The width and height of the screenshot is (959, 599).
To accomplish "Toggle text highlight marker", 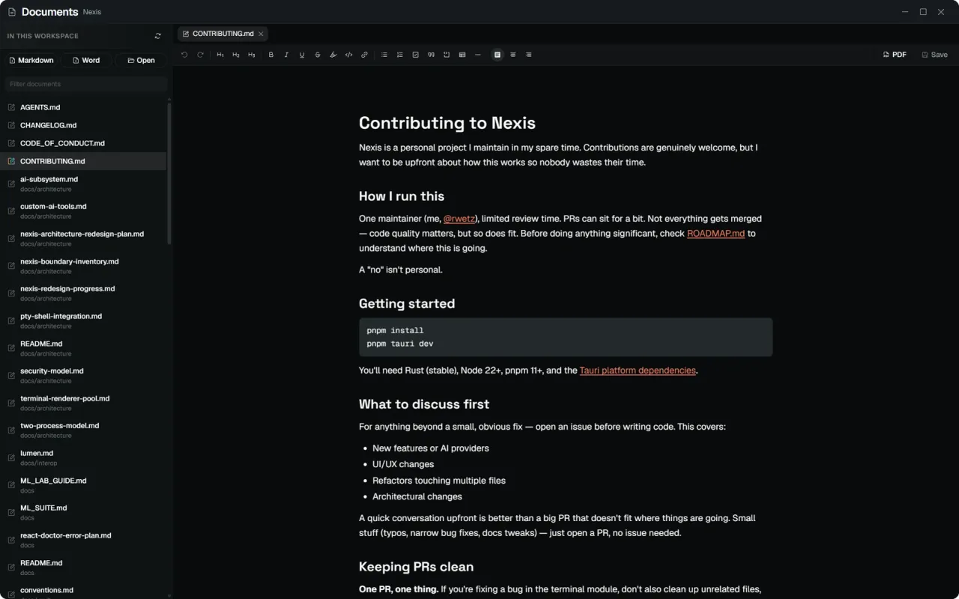I will 333,55.
